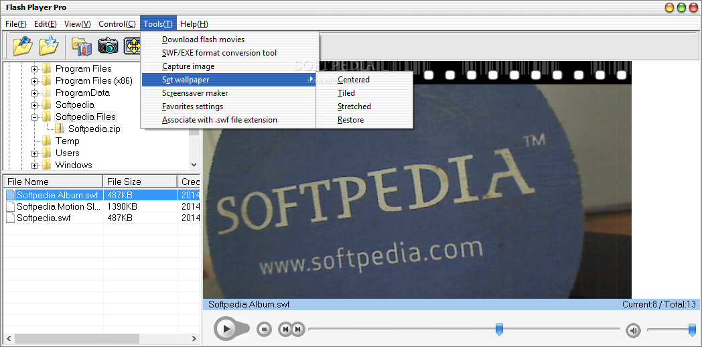Select the Users folder label
702x347 pixels.
coord(68,153)
